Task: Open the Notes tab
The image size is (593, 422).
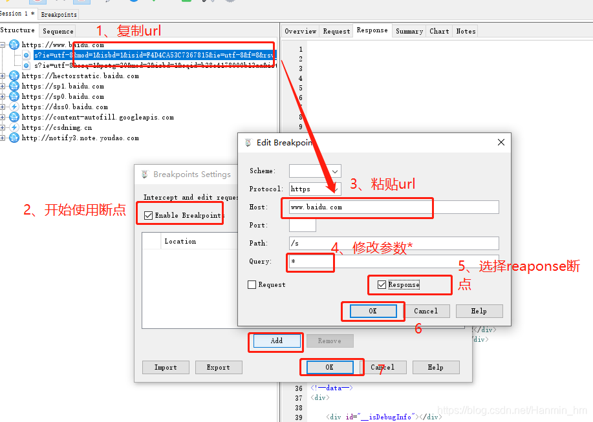Action: [466, 32]
